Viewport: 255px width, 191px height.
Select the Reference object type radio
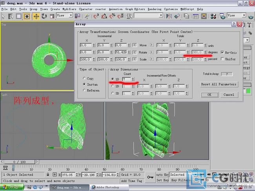coord(84,90)
